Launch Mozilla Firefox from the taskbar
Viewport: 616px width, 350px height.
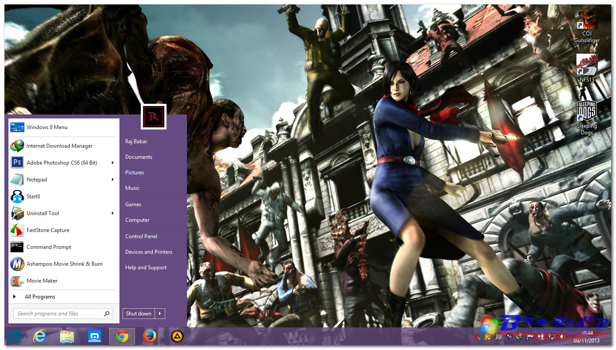click(x=150, y=337)
